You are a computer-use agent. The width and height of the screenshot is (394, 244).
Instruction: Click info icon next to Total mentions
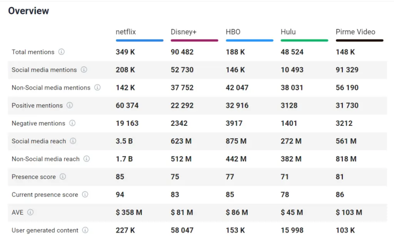click(x=62, y=52)
